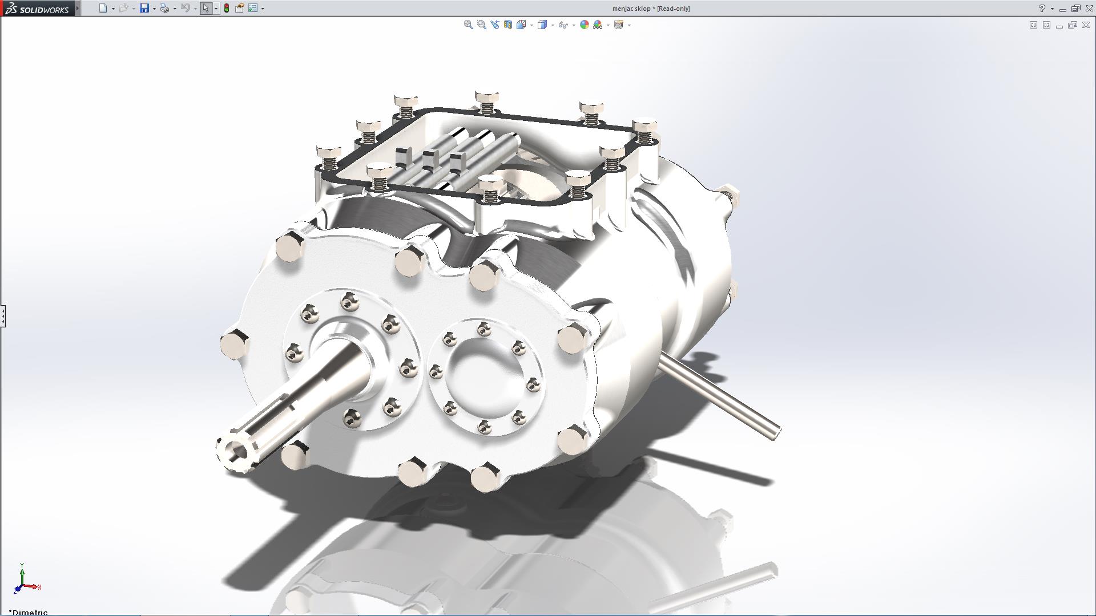Open the Display Style dropdown

(x=553, y=25)
